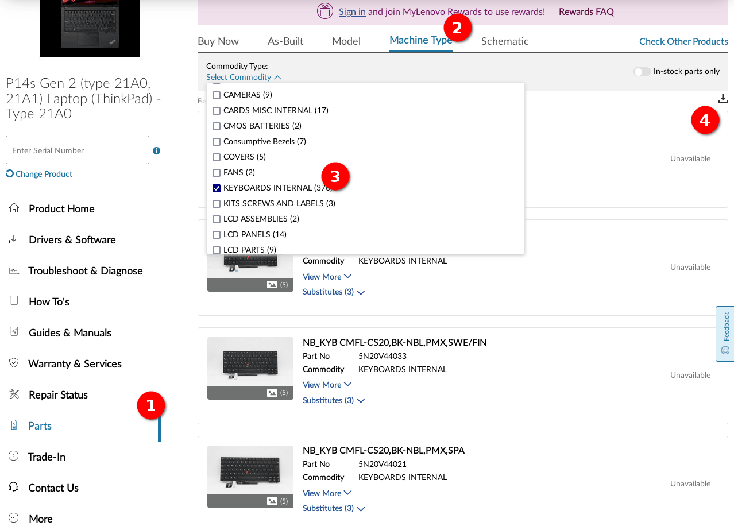Check the COVERS (5) checkbox
Image resolution: width=734 pixels, height=530 pixels.
pos(217,157)
